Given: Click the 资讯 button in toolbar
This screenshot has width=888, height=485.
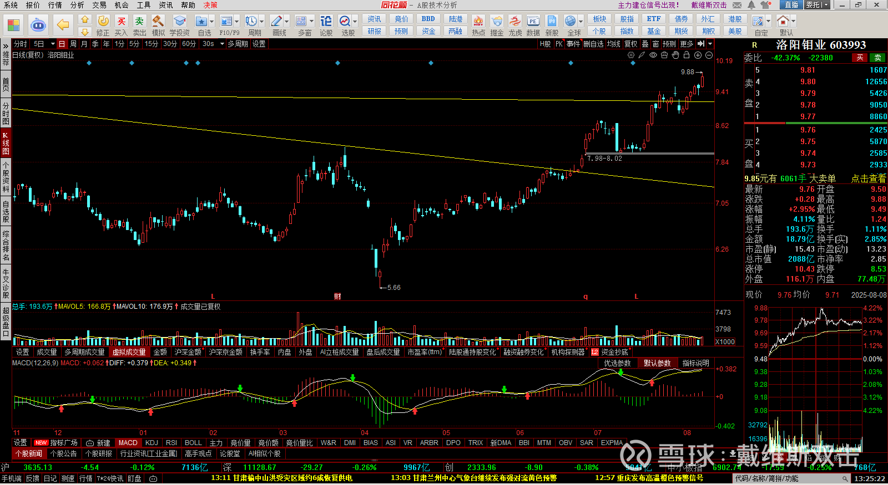Looking at the screenshot, I should [375, 19].
